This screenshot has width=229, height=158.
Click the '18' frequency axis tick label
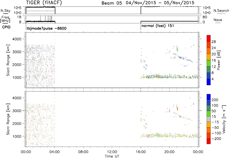pyautogui.click(x=19, y=17)
